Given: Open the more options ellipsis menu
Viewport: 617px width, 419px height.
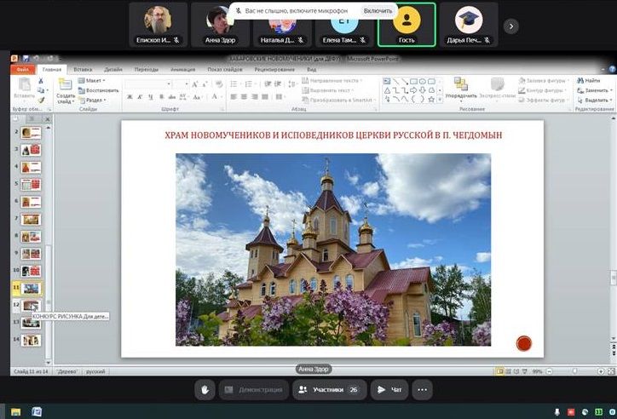Looking at the screenshot, I should [x=423, y=389].
